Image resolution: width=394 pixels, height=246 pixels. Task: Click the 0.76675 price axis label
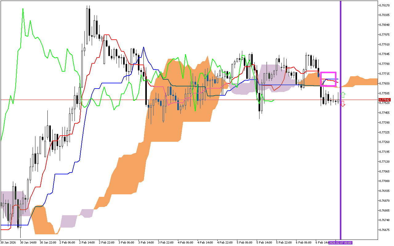(385, 230)
